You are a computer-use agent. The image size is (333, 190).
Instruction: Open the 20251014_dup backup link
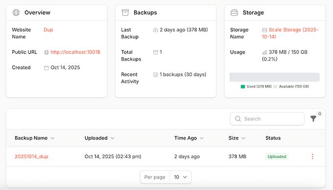coord(31,156)
